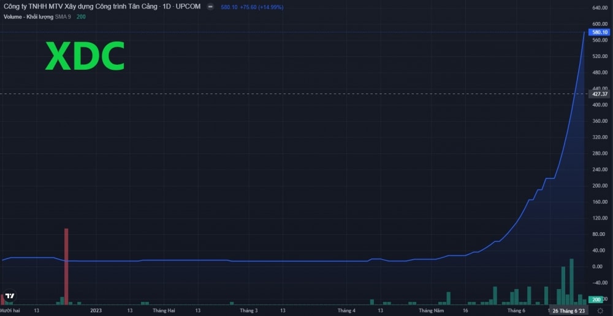Click the Tháng Hai label on time axis

pos(164,310)
